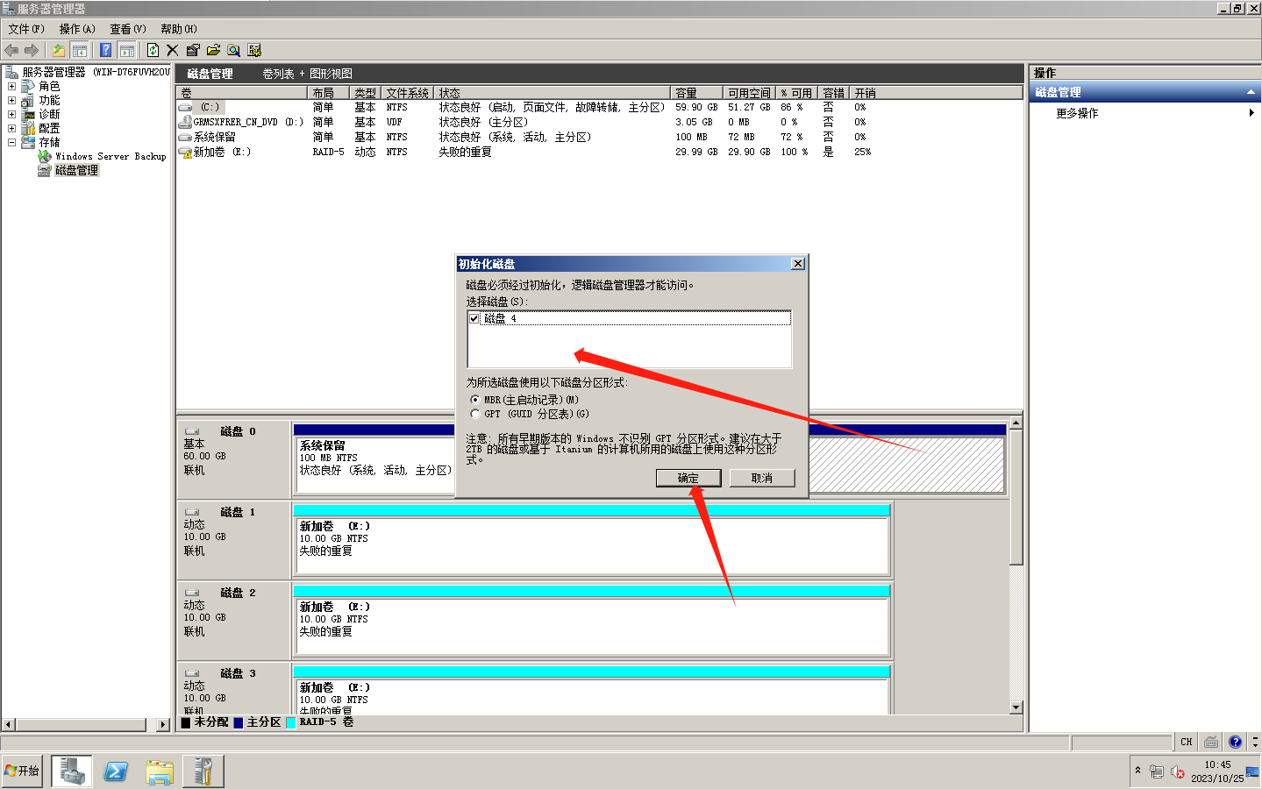Expand the 角色 tree node
This screenshot has height=789, width=1262.
point(11,86)
